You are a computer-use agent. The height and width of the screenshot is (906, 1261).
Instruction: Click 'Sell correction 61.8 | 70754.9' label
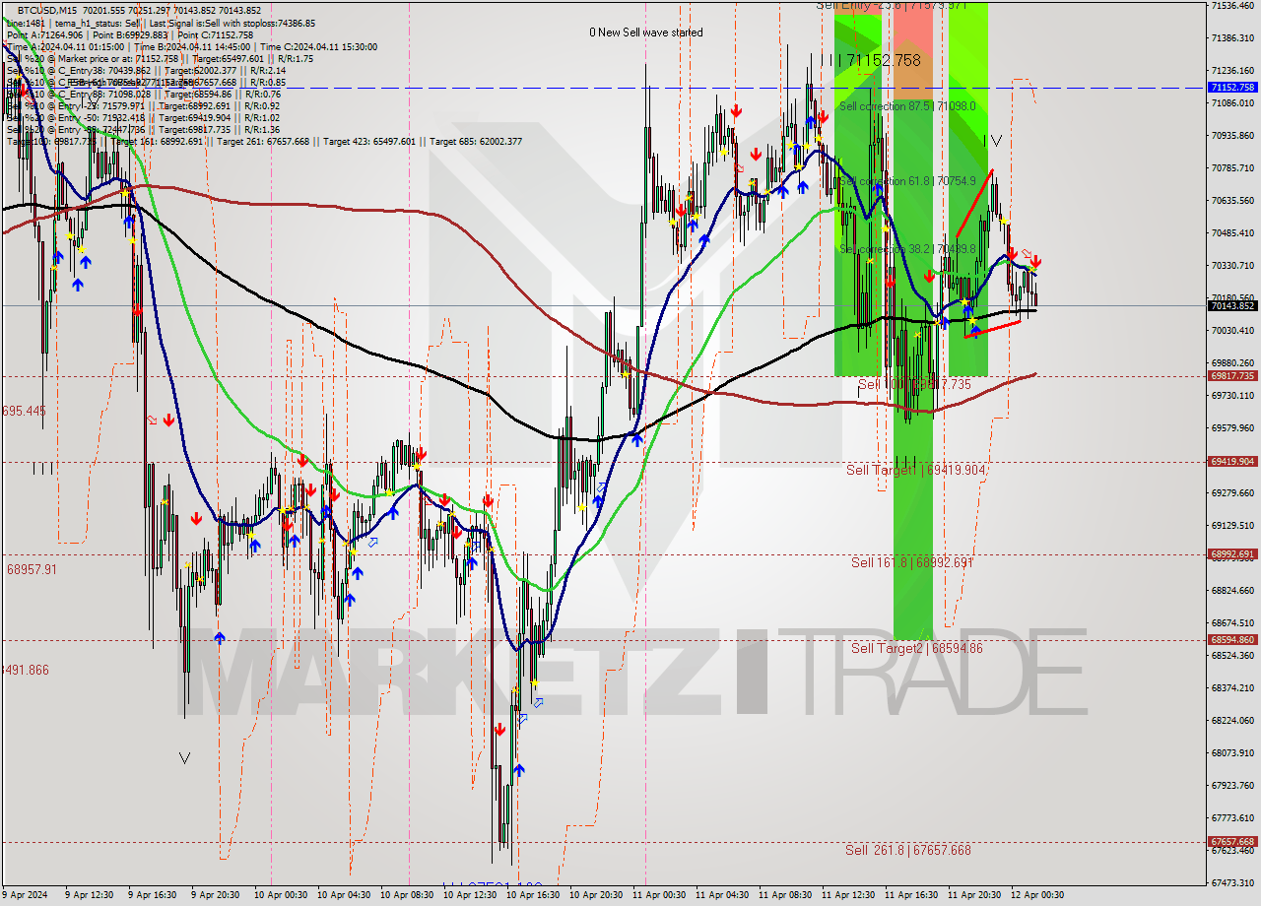point(907,181)
